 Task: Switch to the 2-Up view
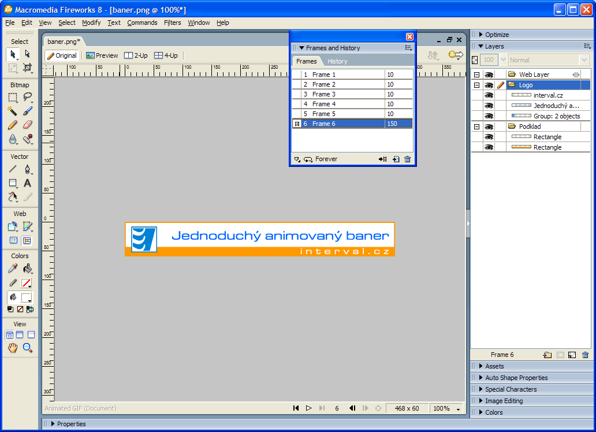coord(136,55)
